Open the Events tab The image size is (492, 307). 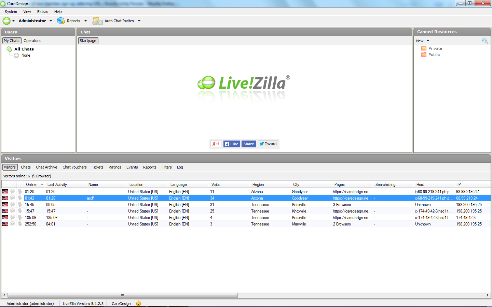132,167
